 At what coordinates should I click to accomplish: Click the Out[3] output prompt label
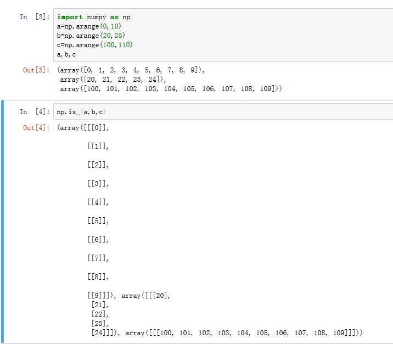36,70
